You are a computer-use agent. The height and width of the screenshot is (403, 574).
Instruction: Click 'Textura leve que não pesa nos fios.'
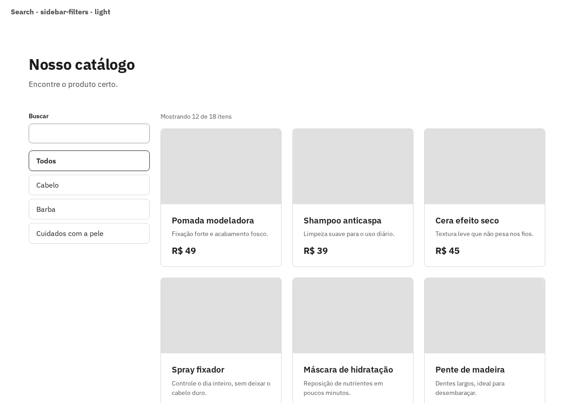pyautogui.click(x=484, y=234)
